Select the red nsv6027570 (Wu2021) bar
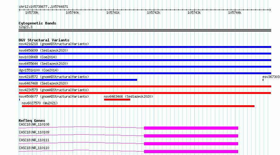280x155 pixels. (138, 106)
